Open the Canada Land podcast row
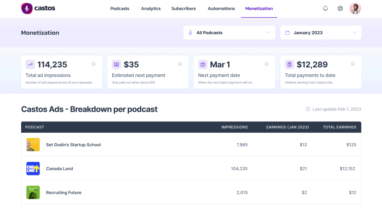 pos(59,168)
